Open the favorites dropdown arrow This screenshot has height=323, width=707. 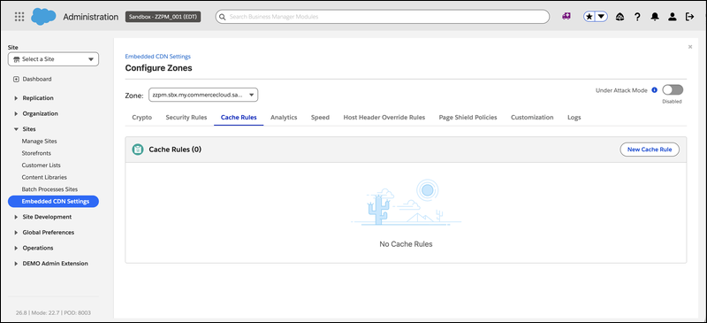click(602, 17)
